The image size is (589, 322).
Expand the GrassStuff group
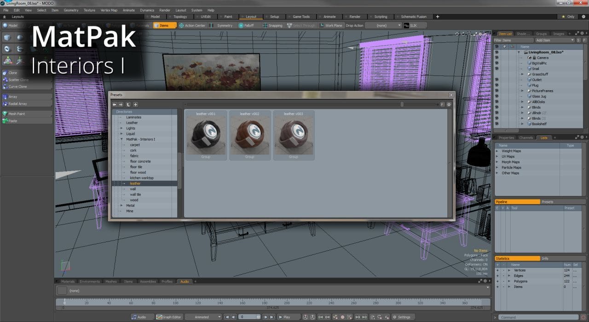pyautogui.click(x=522, y=74)
